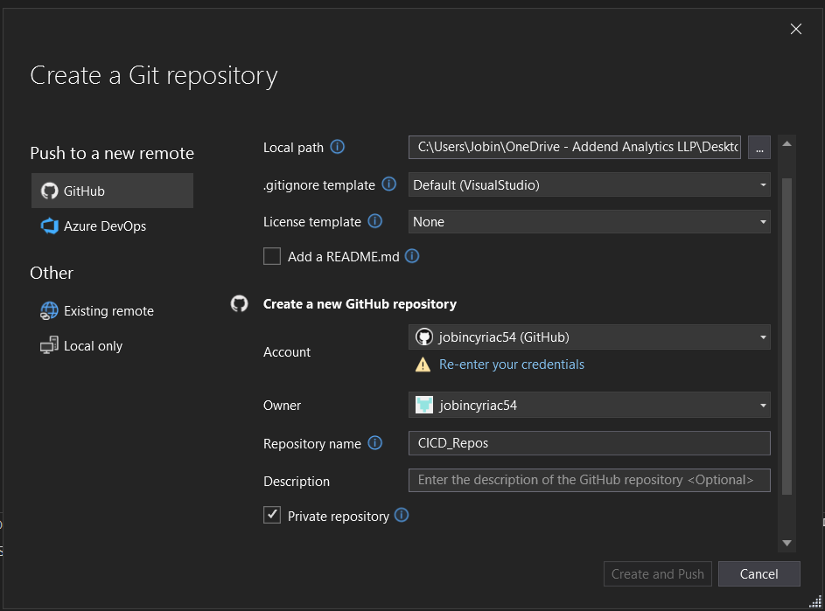The width and height of the screenshot is (825, 611).
Task: Click info icon beside Private repository
Action: [402, 516]
